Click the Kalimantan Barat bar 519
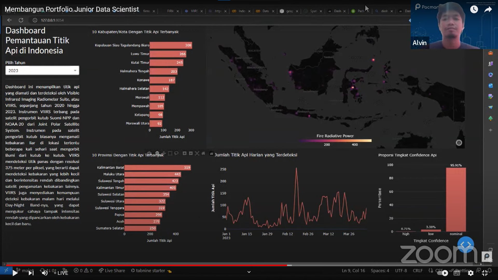Image resolution: width=498 pixels, height=280 pixels. pyautogui.click(x=158, y=167)
